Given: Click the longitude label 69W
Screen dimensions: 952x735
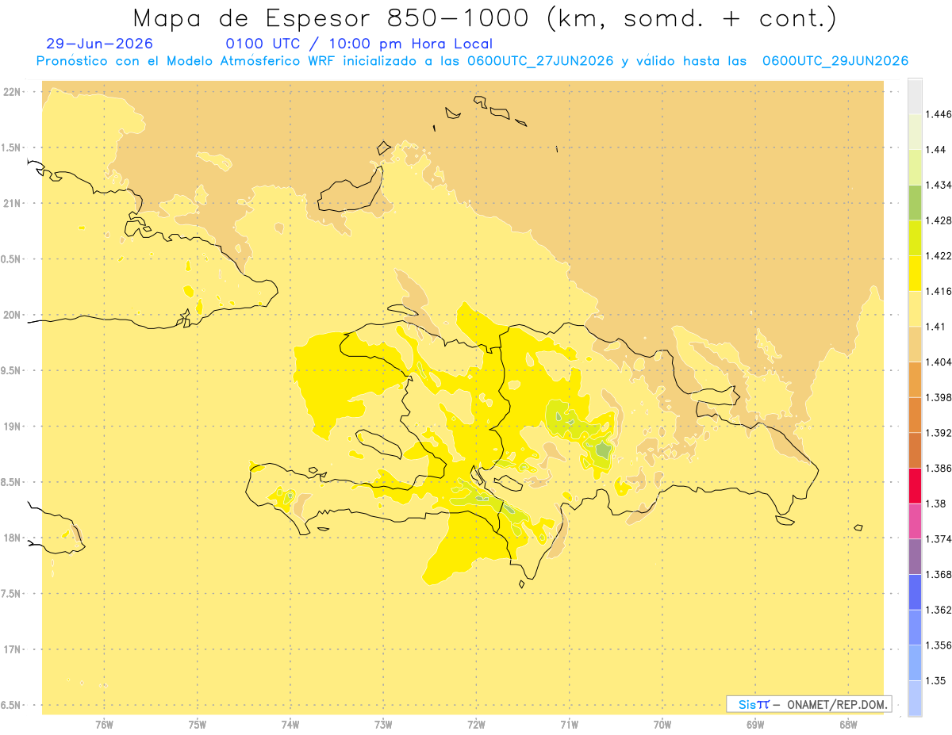Looking at the screenshot, I should point(755,725).
